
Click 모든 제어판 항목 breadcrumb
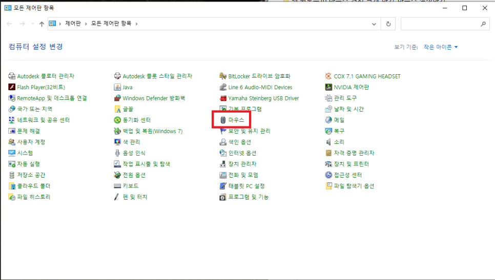click(x=111, y=24)
